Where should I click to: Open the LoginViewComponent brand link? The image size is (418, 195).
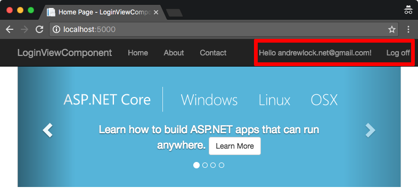pos(64,53)
